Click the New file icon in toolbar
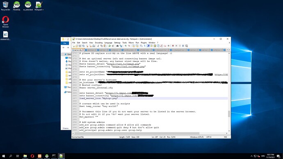This screenshot has width=283, height=159. tap(74, 46)
